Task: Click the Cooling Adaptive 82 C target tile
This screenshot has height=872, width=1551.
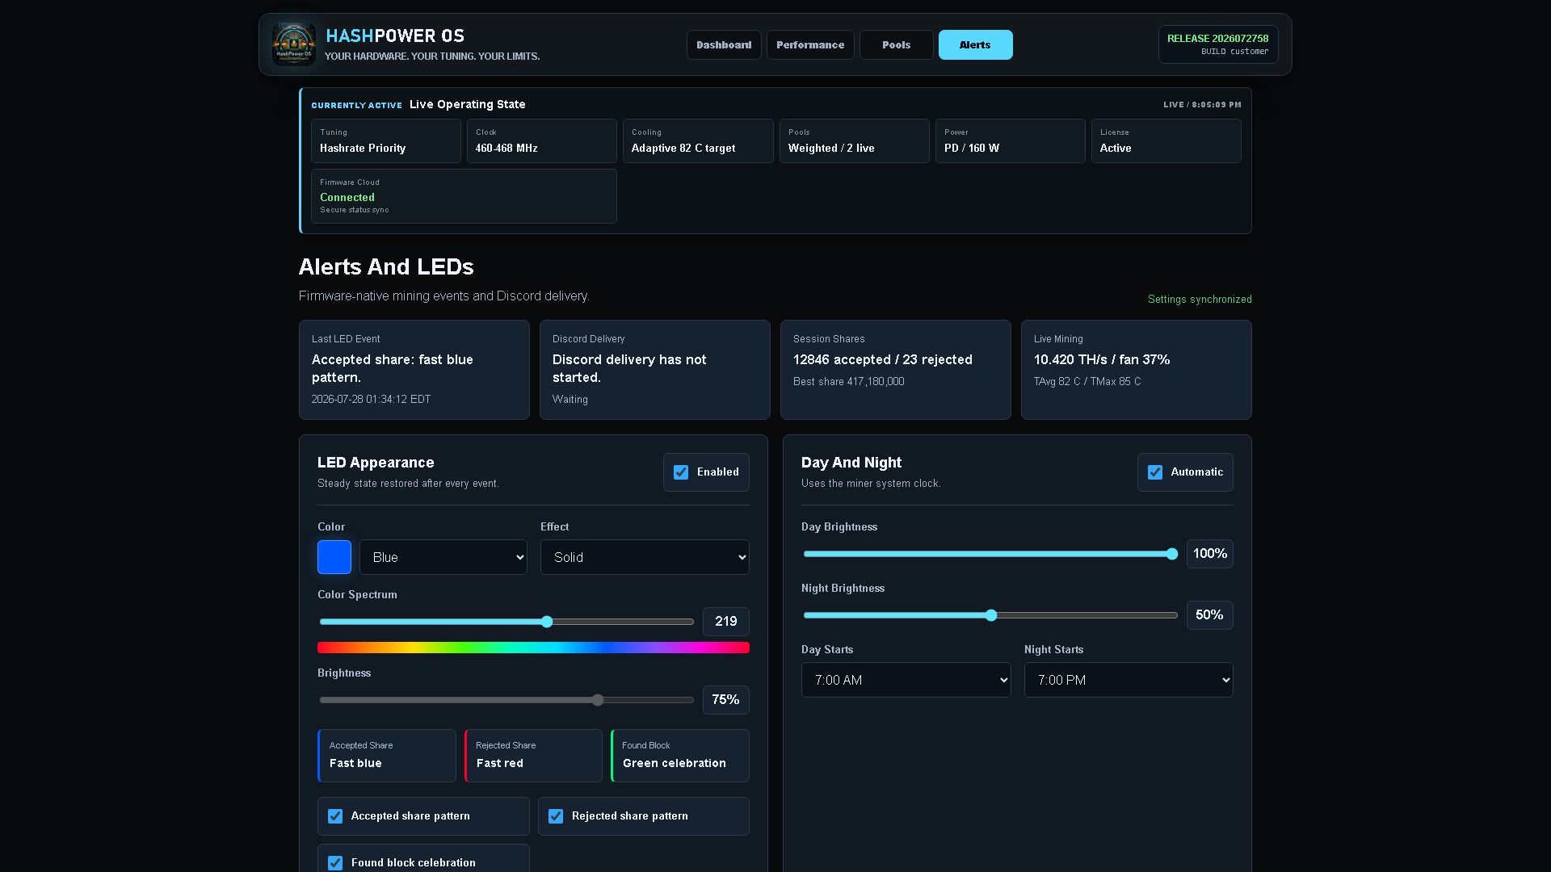Action: [x=698, y=141]
